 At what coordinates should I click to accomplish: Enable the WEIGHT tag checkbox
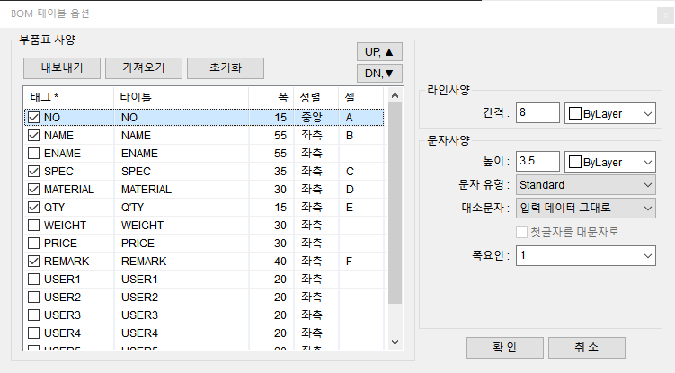coord(33,226)
